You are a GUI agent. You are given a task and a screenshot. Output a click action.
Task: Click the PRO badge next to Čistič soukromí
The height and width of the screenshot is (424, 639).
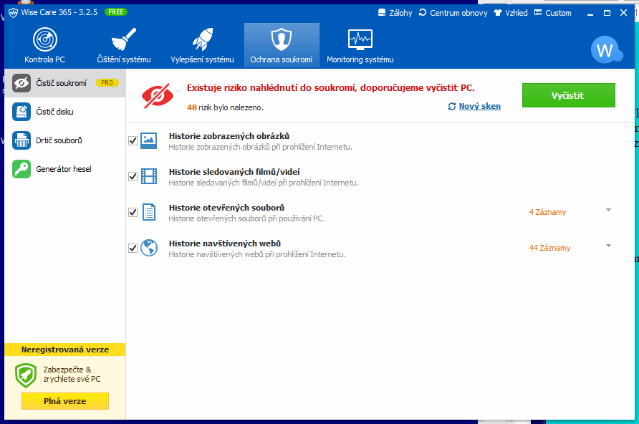point(107,83)
